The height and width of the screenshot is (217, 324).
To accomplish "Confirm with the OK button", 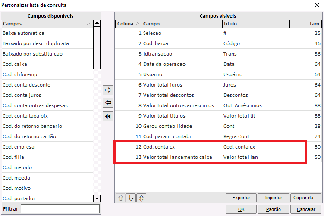I will point(241,209).
